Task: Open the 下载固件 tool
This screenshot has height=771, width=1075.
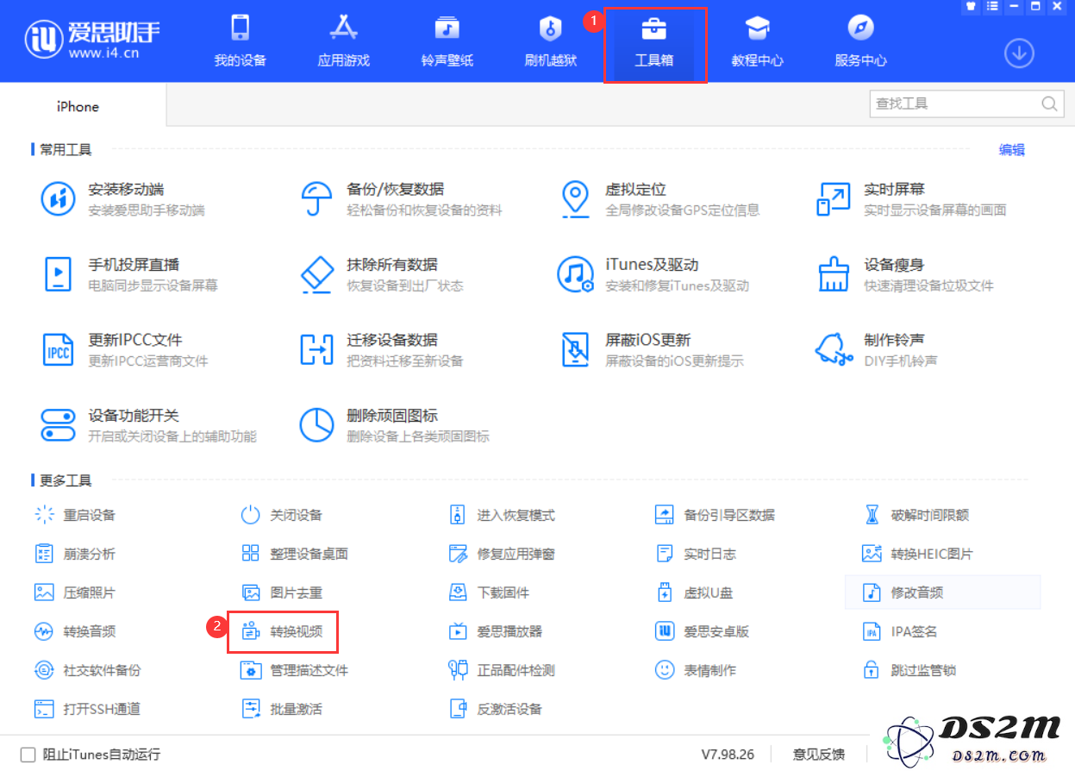Action: coord(489,592)
